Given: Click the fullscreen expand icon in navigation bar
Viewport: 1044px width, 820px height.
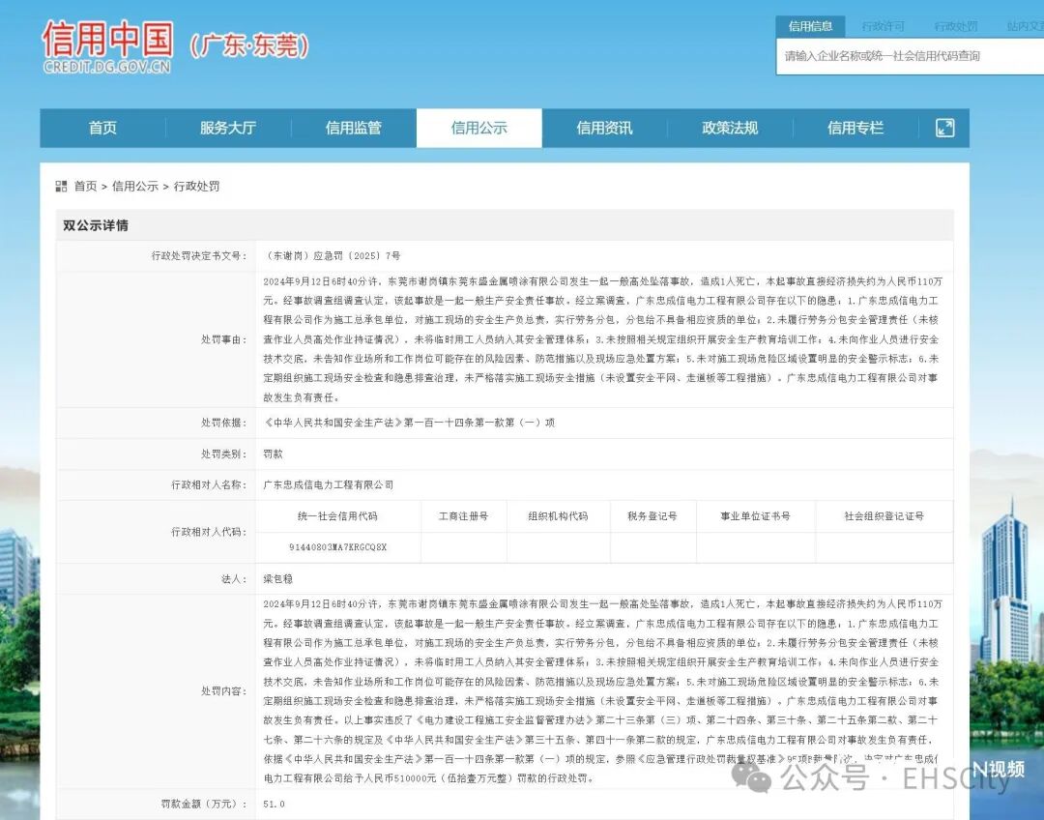Looking at the screenshot, I should tap(944, 128).
